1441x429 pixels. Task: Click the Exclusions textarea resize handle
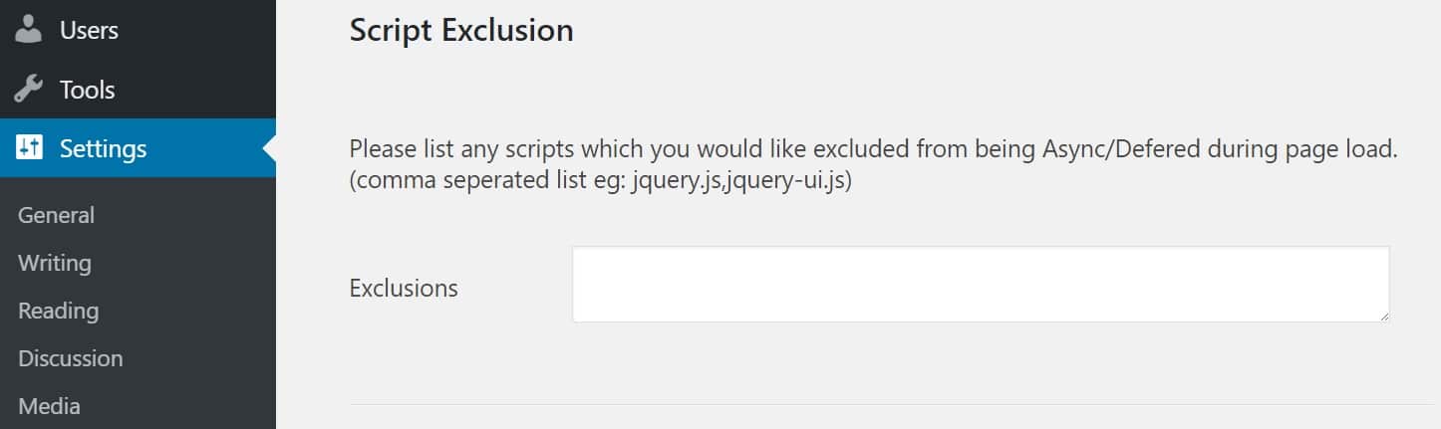point(1382,315)
